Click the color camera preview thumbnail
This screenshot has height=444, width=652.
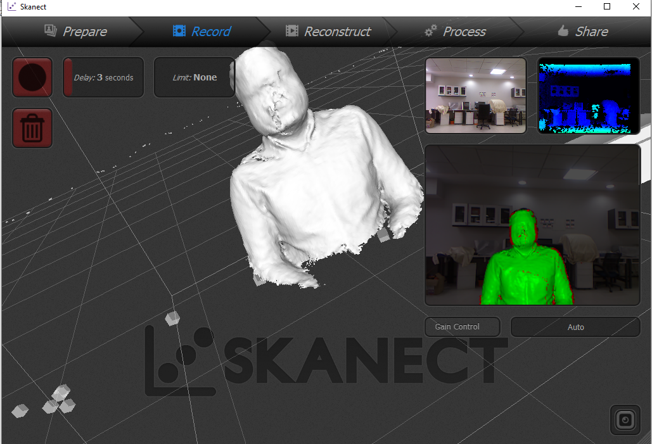[x=476, y=96]
